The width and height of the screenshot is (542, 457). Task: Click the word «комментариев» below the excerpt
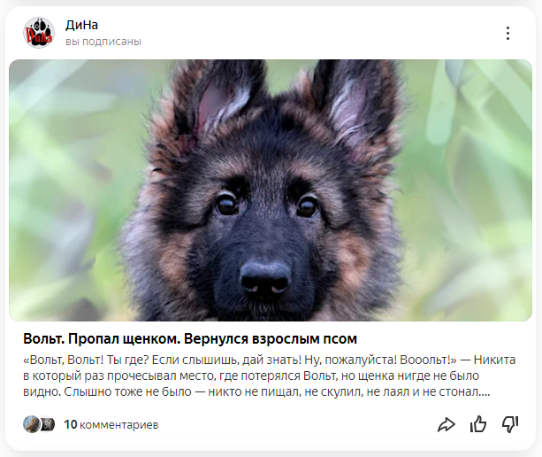(x=118, y=425)
